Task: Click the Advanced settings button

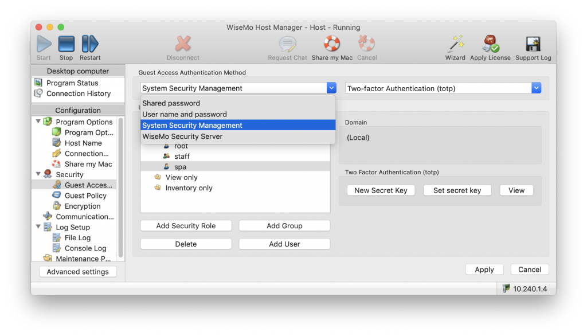Action: [77, 272]
